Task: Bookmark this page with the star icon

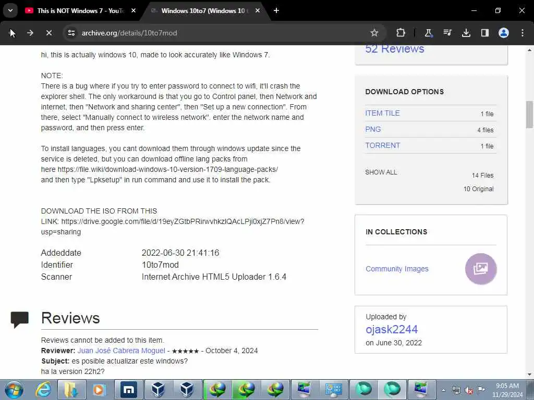Action: coord(374,33)
